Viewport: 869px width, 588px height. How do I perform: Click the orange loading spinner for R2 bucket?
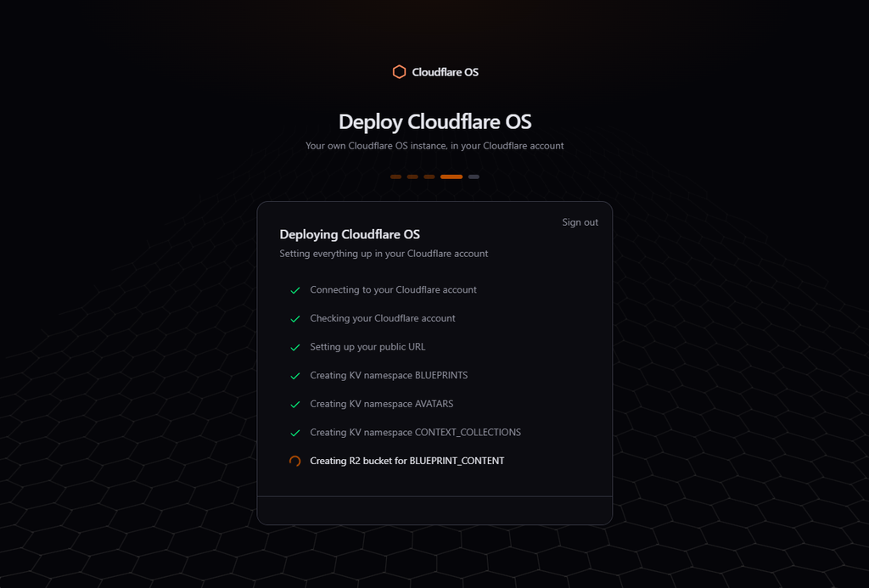[x=295, y=461]
